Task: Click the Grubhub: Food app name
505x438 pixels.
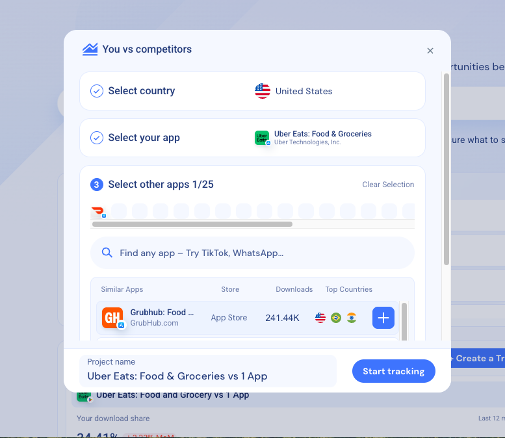Action: coord(162,312)
